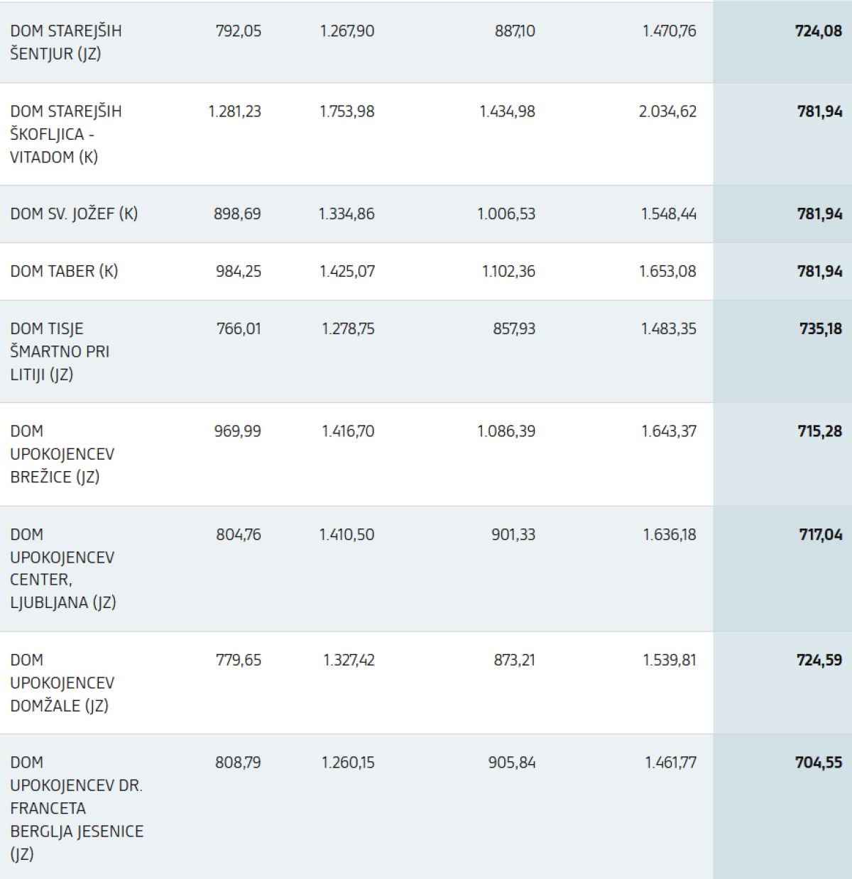Select the DOM TABER (K) row label
852x879 pixels.
[64, 271]
